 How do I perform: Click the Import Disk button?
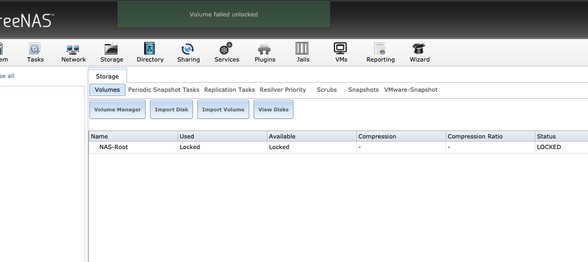click(x=171, y=109)
